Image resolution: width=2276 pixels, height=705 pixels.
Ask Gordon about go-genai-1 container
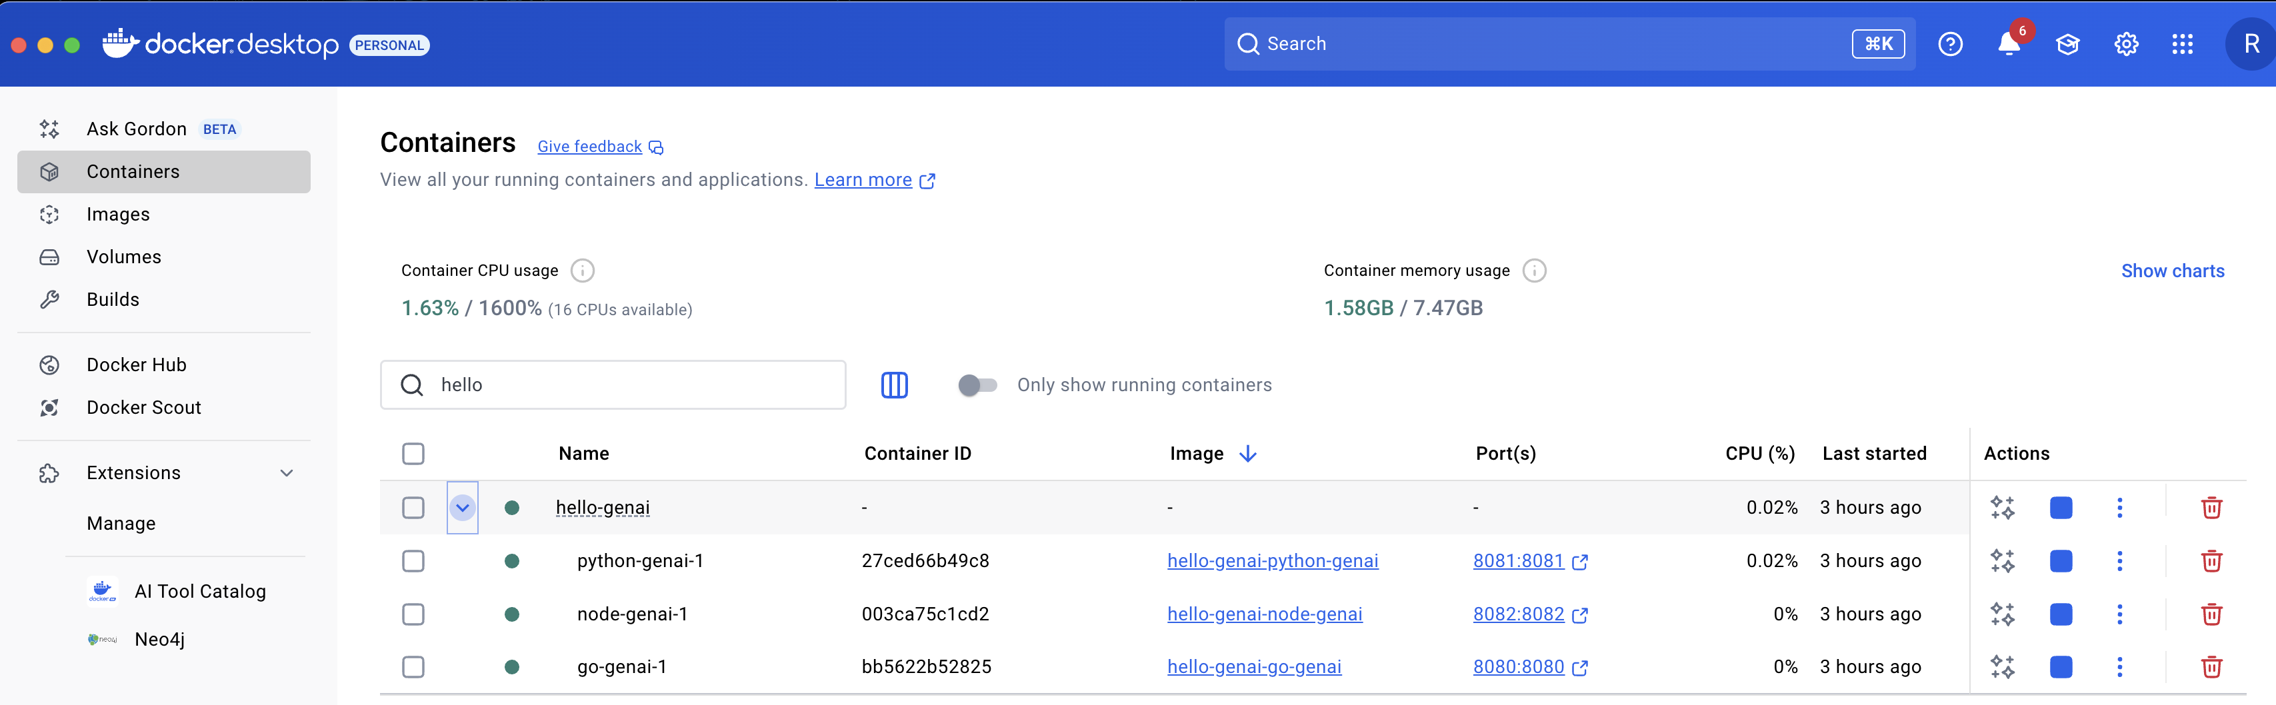[x=2002, y=667]
